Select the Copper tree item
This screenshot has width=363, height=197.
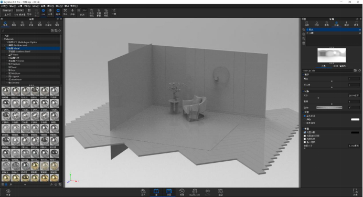point(14,77)
